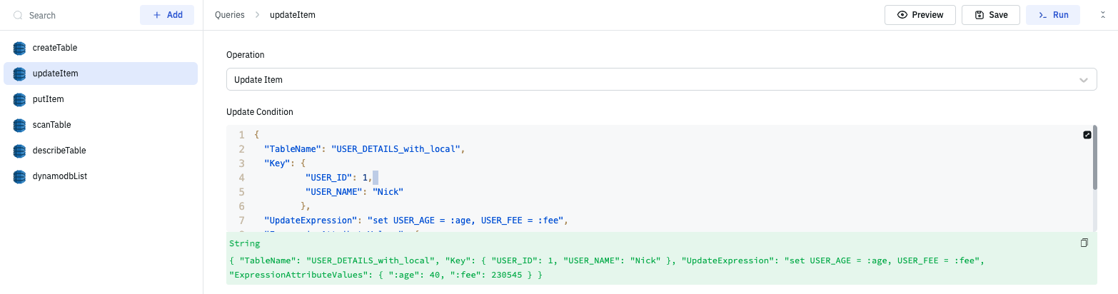Add a new query
The image size is (1118, 294).
pos(167,15)
